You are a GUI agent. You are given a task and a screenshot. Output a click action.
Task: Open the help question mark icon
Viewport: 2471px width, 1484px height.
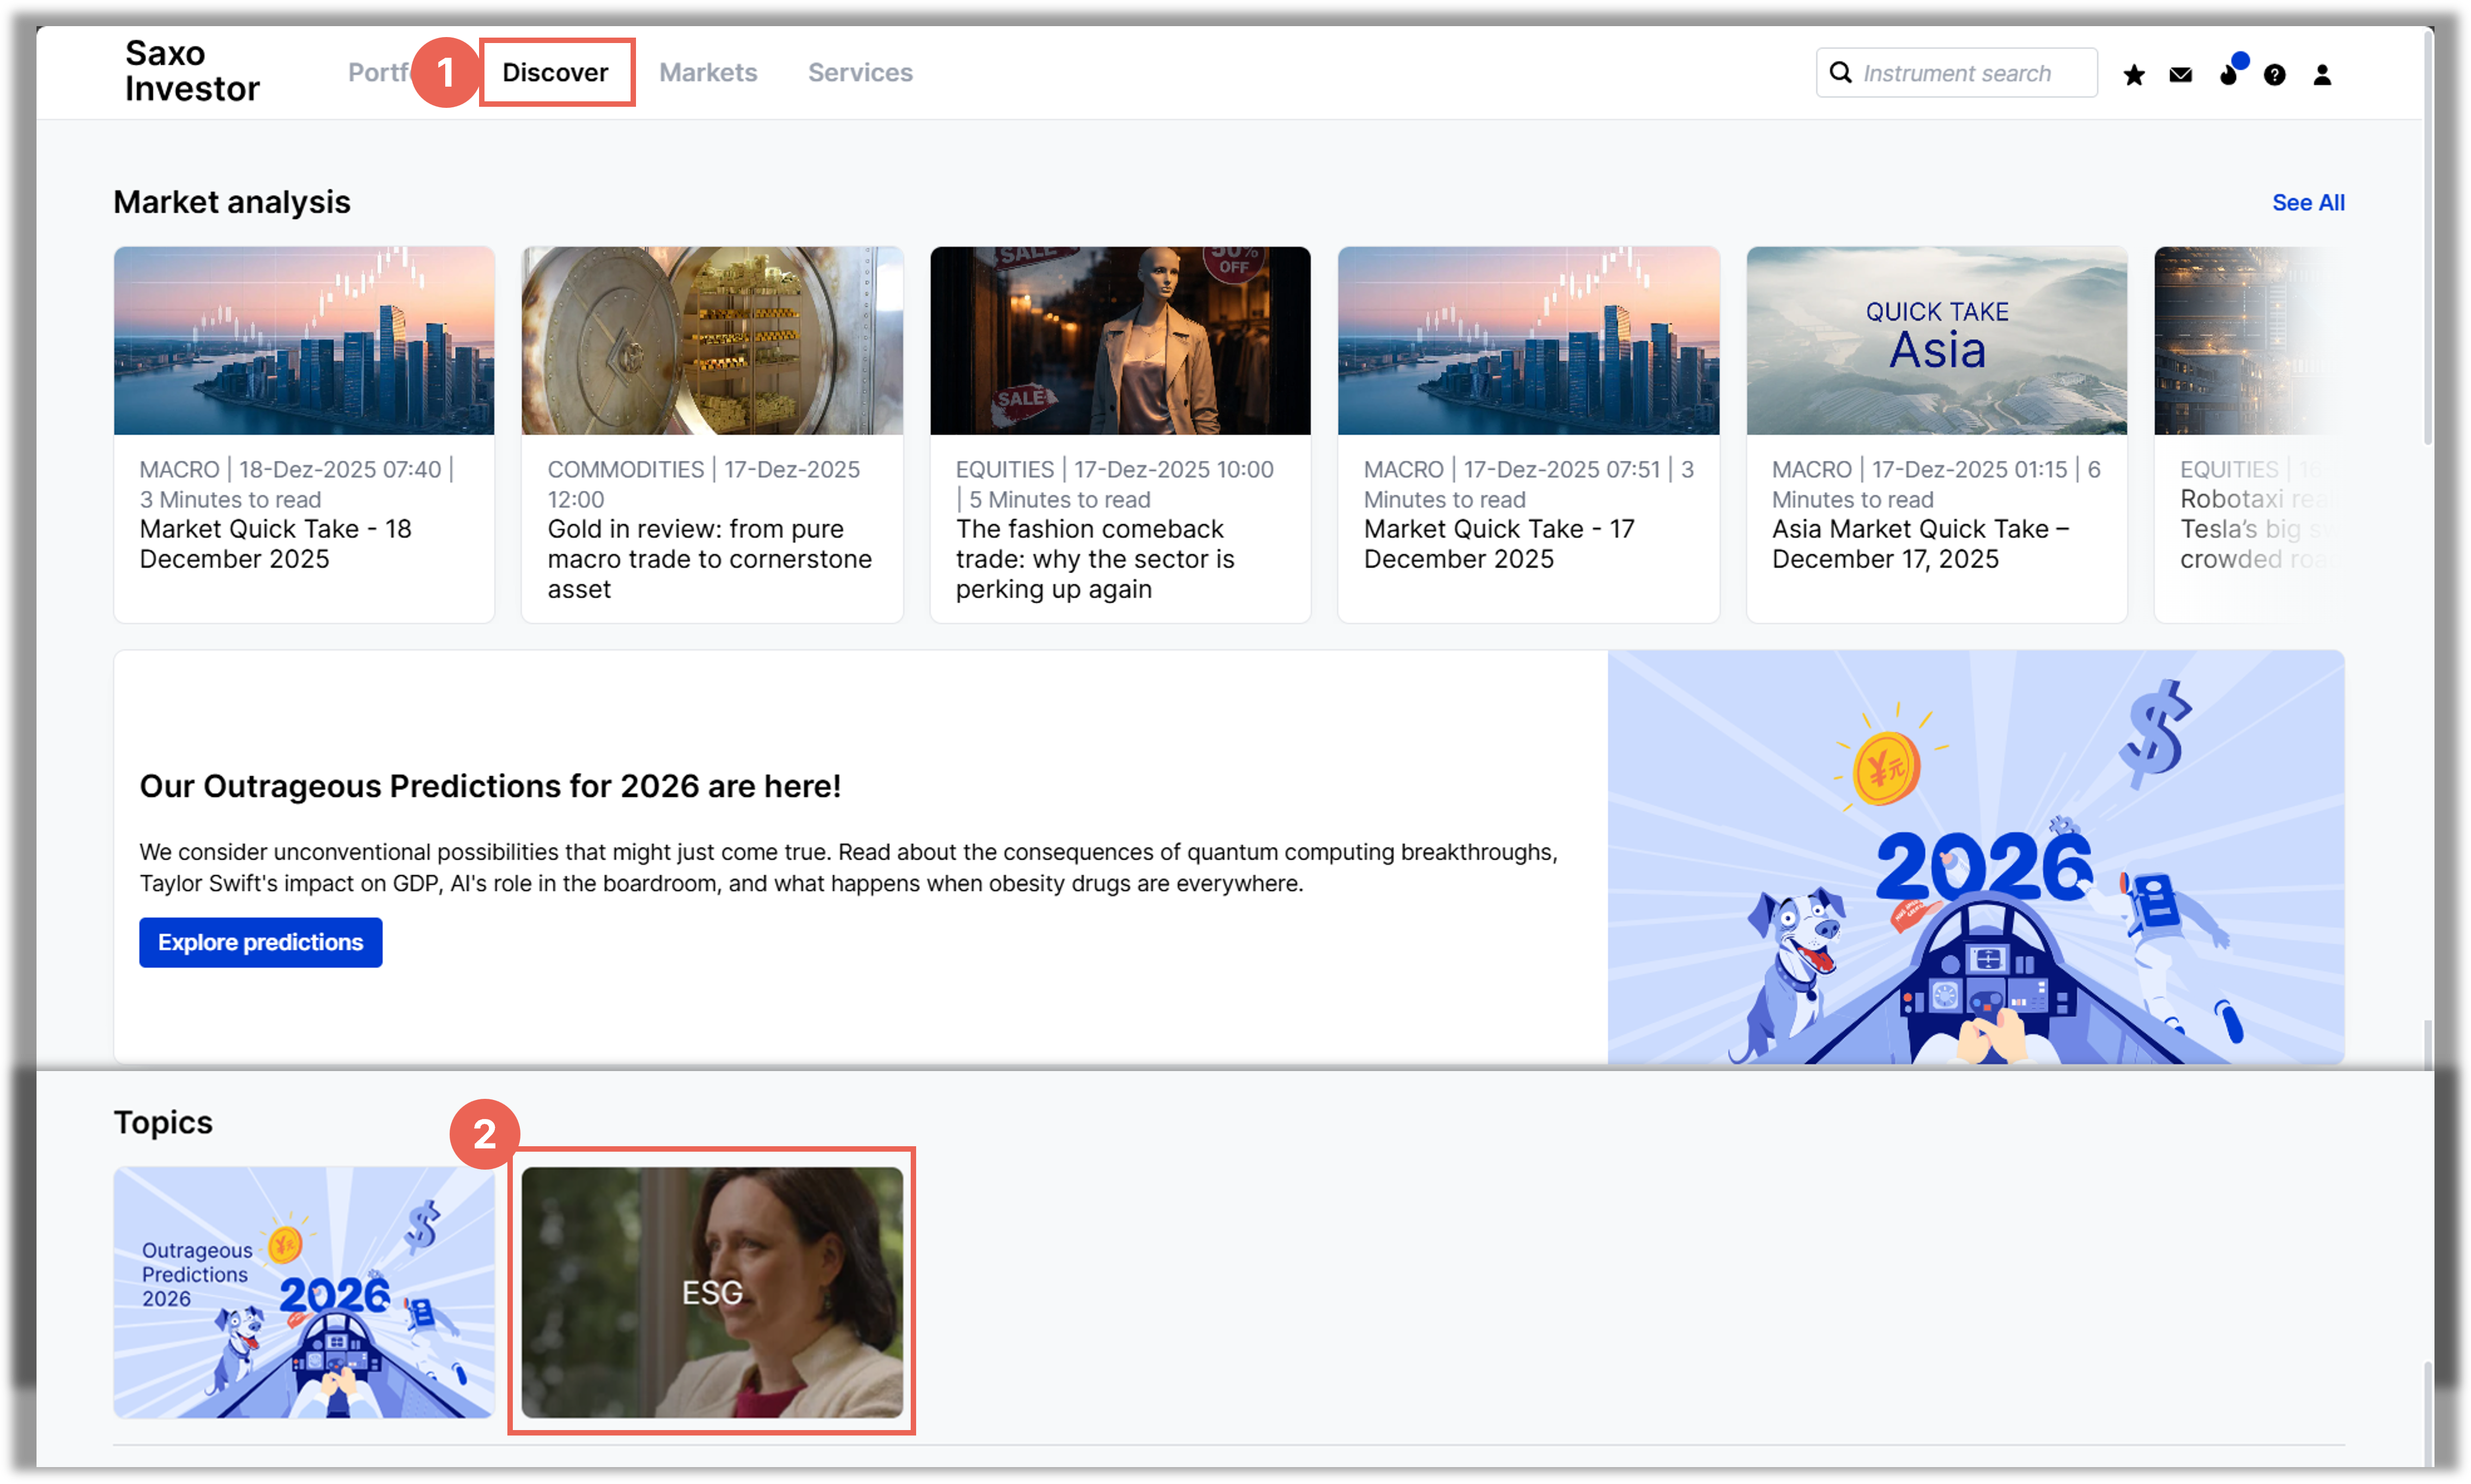tap(2274, 75)
